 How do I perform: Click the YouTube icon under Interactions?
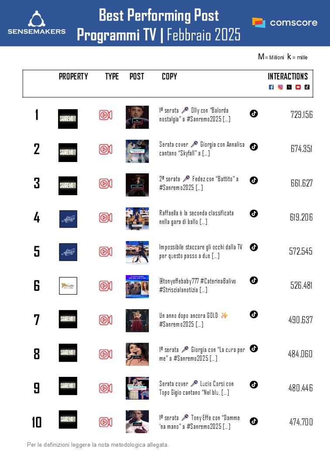click(x=298, y=87)
